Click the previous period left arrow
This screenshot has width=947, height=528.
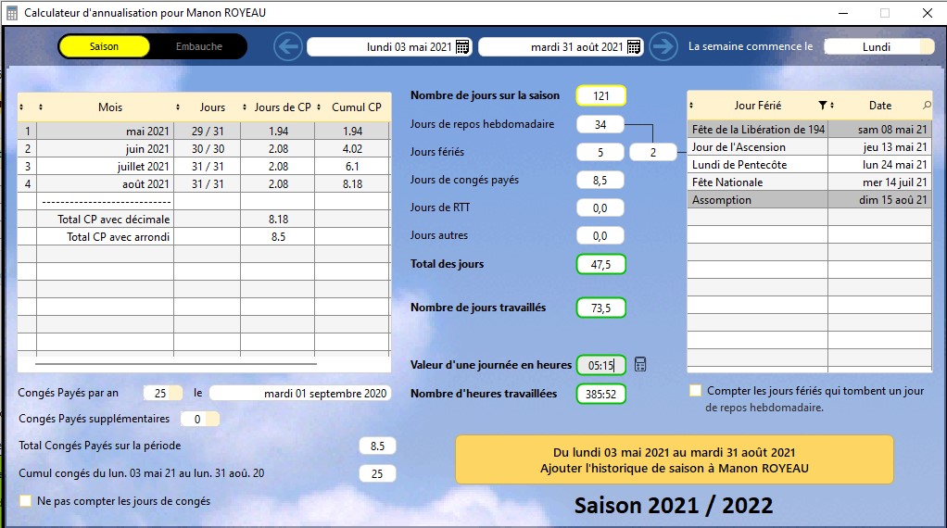coord(288,46)
